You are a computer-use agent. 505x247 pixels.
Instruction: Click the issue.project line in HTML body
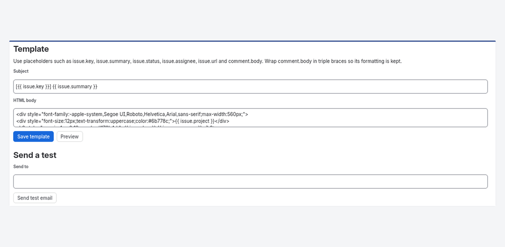[x=123, y=121]
